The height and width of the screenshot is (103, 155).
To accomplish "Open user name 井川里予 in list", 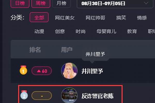I will click(92, 71).
